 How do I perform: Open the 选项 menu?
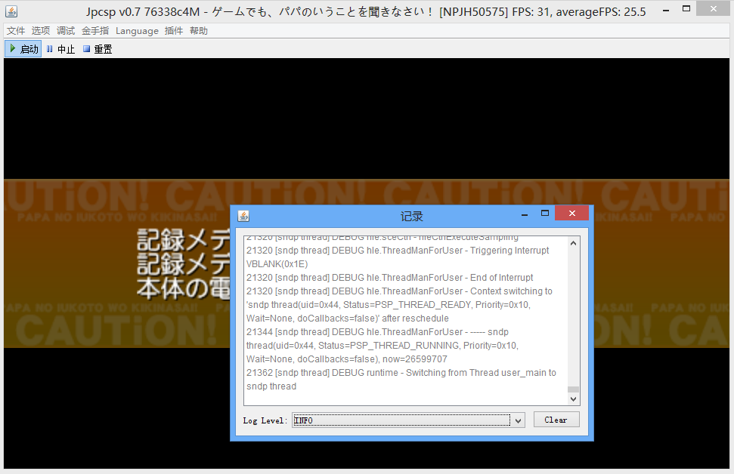[41, 31]
